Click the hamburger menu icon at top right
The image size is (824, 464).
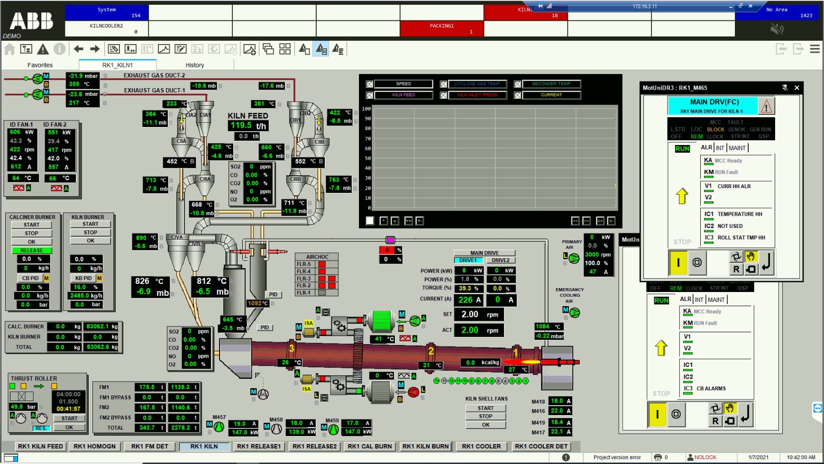pyautogui.click(x=815, y=49)
